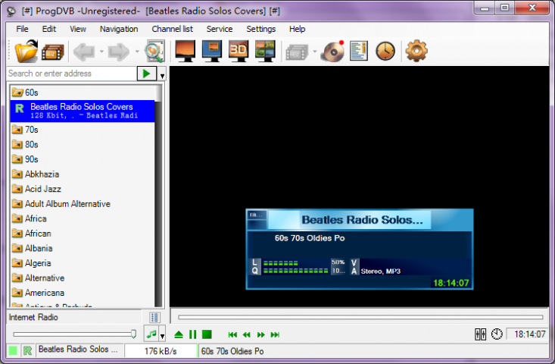Click the channel list scrollbar
Screen dimensions: 555x364
tap(158, 196)
